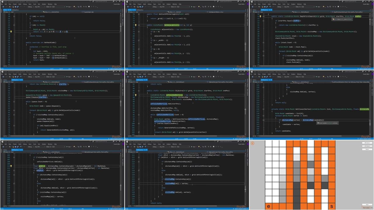Screen dimensions: 374x210
Task: Click Reset button in the grid app
Action: 367,205
